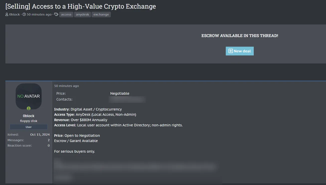Click the plus icon inside New deal button
Screen dimensions: 326x185
coord(230,51)
